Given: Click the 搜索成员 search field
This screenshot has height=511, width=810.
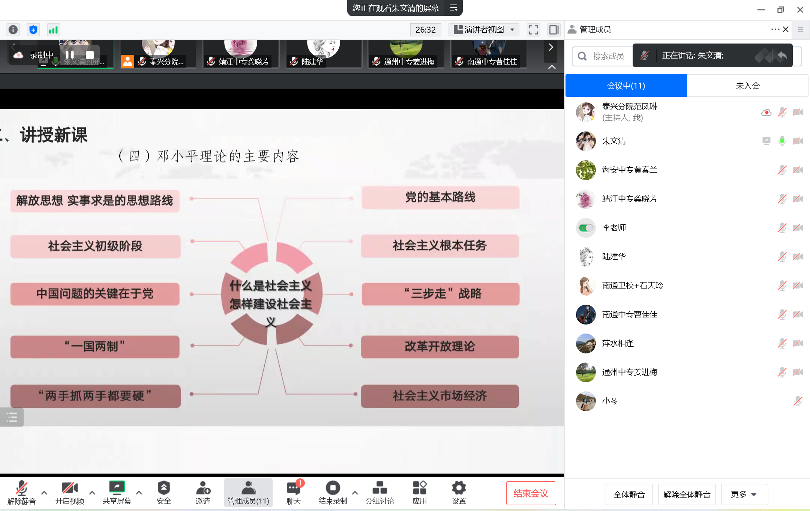Looking at the screenshot, I should [x=607, y=56].
